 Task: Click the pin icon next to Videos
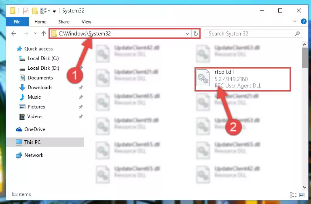tap(81, 117)
